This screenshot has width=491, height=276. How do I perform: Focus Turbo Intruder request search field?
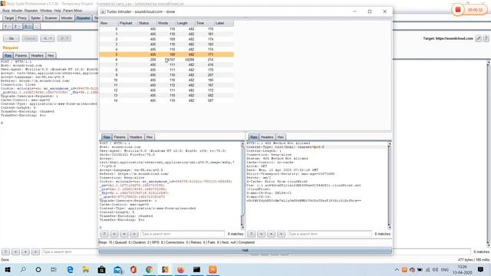183,234
